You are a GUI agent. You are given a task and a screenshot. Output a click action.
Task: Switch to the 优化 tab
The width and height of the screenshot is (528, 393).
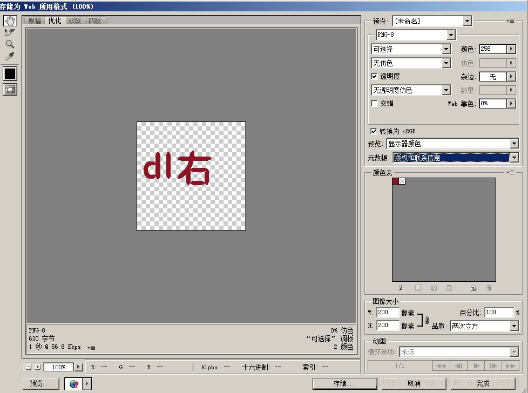point(55,21)
